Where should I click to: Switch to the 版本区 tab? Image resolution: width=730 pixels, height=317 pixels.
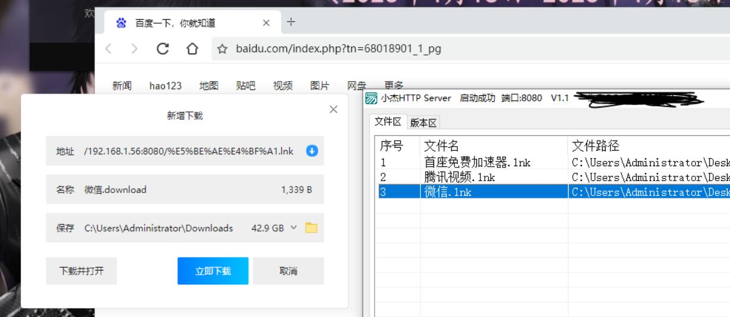coord(423,123)
